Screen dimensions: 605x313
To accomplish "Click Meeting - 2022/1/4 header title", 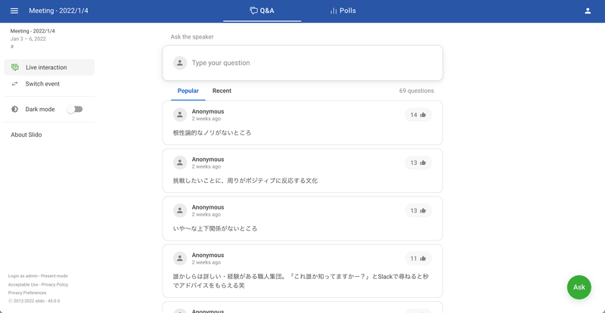I will click(x=58, y=11).
